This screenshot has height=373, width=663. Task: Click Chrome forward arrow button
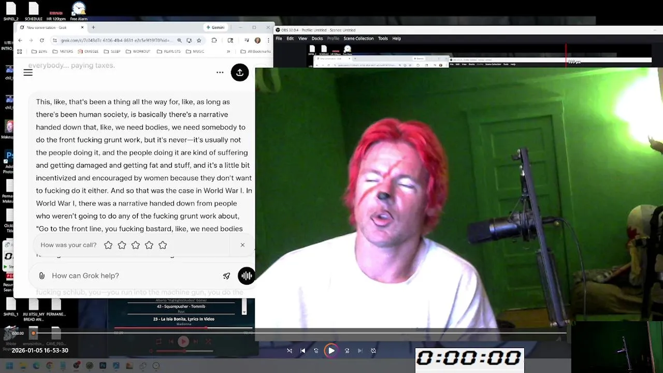pos(31,40)
